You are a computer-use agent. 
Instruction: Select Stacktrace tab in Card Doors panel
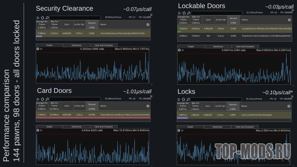click(x=77, y=126)
